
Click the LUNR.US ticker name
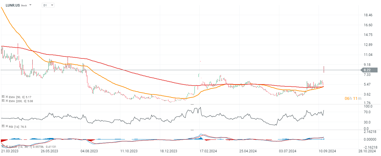coord(13,5)
